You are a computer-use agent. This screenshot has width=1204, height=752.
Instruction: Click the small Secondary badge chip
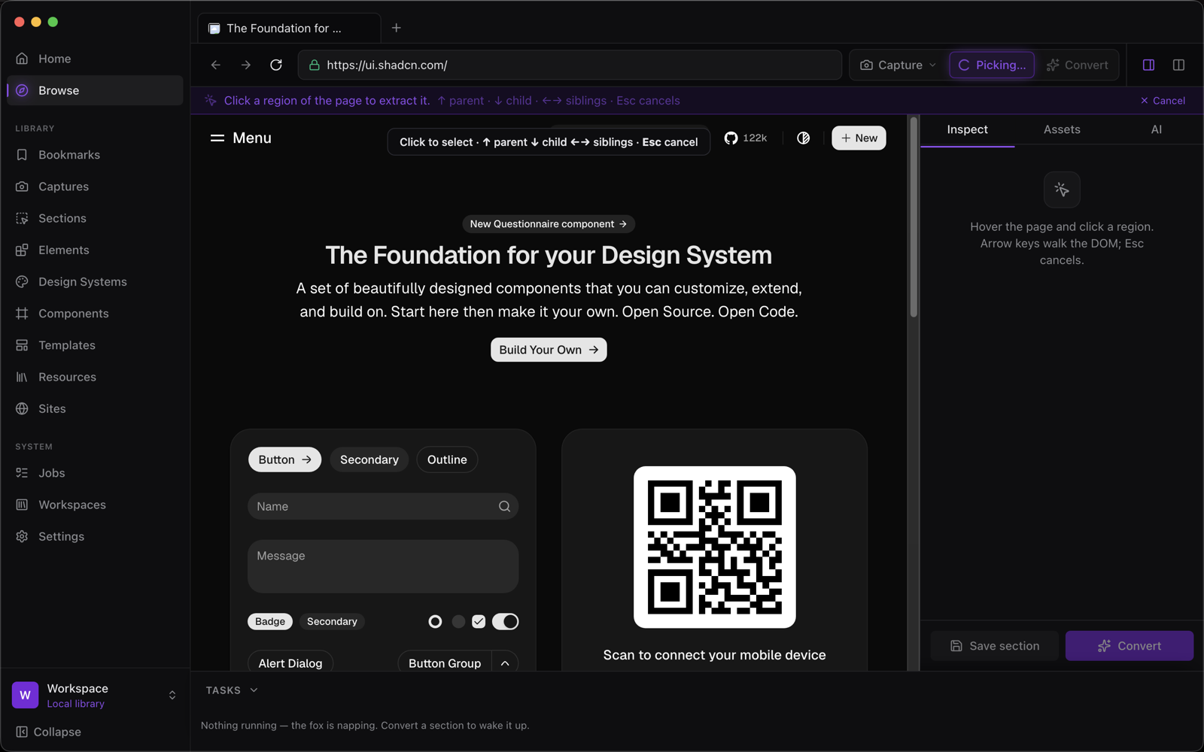coord(332,622)
